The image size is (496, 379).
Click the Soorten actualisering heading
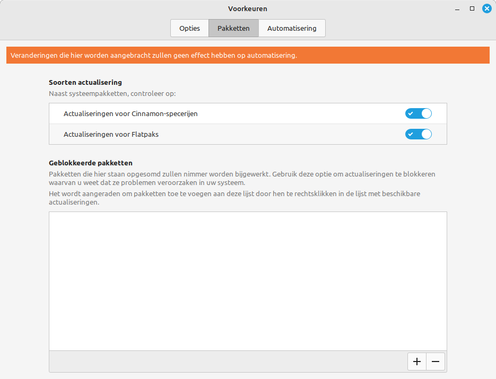coord(85,83)
